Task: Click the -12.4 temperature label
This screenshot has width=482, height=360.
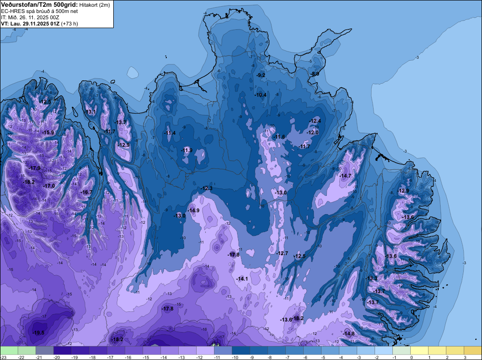Action: 315,121
